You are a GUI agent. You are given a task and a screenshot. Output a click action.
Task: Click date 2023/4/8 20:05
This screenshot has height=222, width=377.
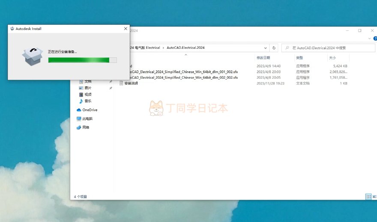point(269,77)
